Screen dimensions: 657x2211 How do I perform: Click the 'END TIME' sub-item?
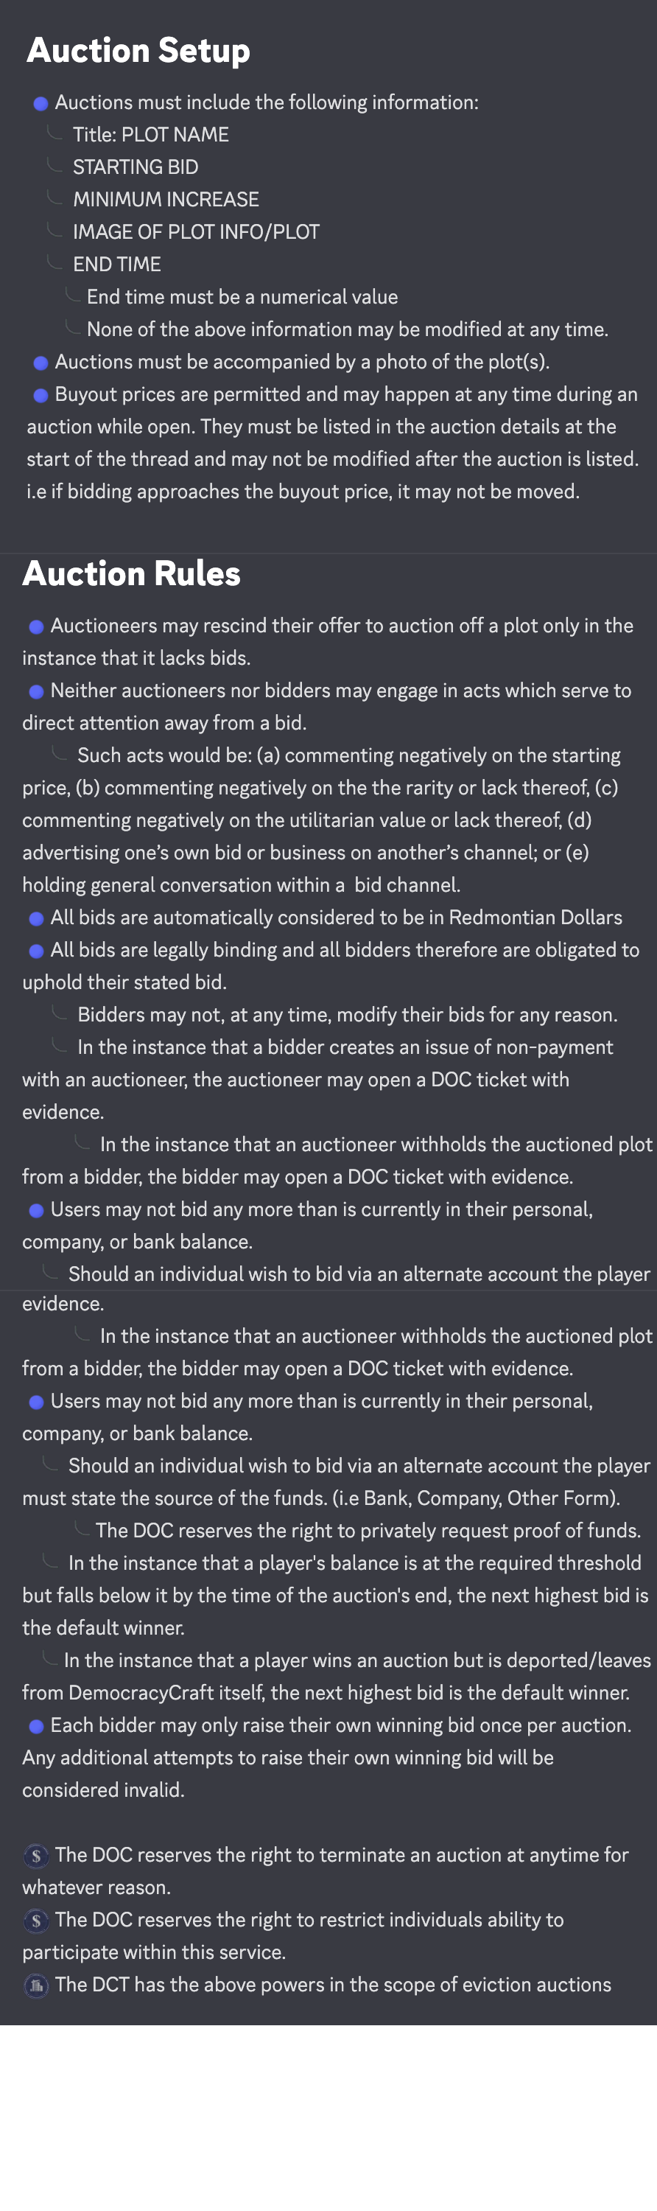tap(116, 265)
